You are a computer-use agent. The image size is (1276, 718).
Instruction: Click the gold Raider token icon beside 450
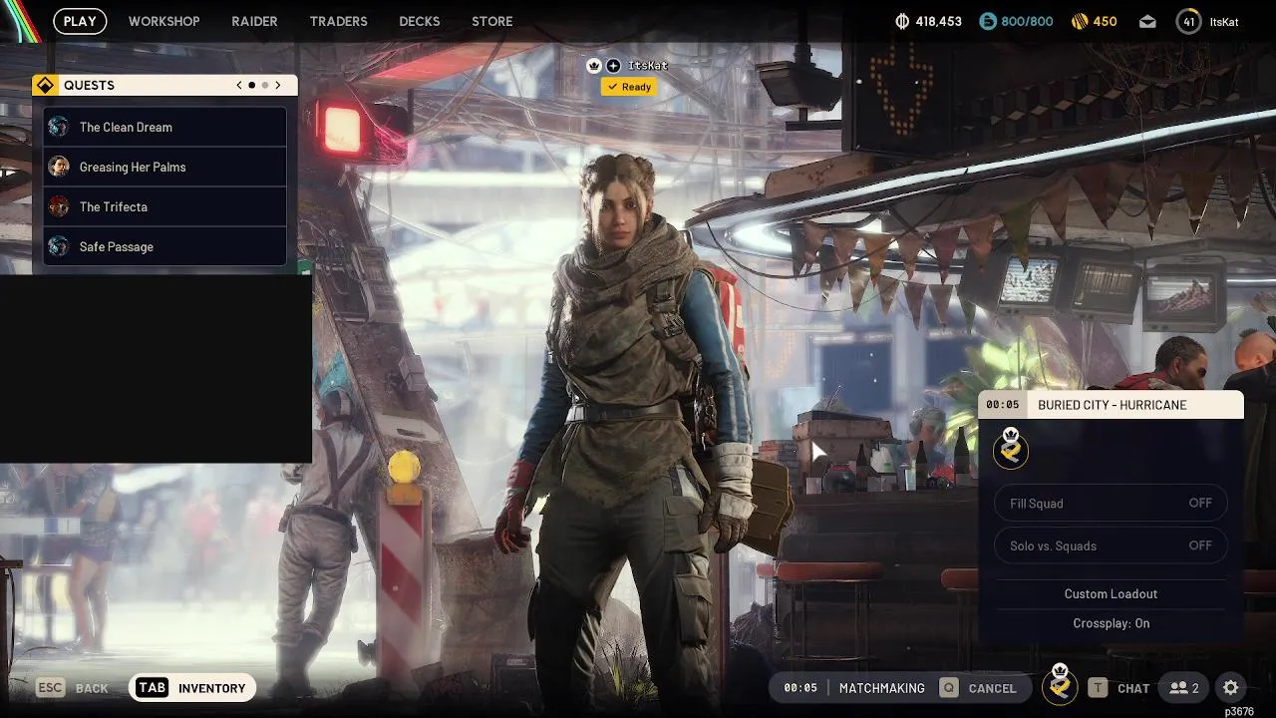[x=1079, y=21]
